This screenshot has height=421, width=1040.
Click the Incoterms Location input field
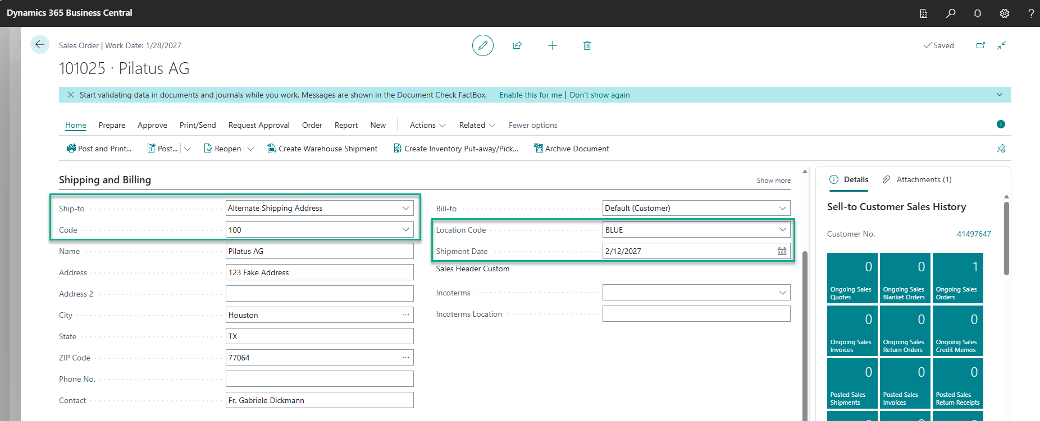(x=696, y=314)
